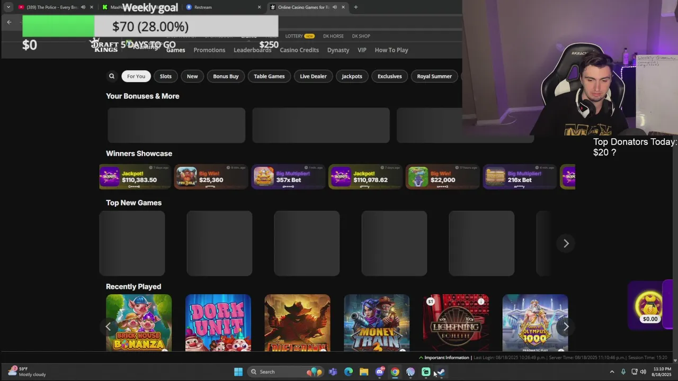The width and height of the screenshot is (678, 381).
Task: Open the New games category
Action: click(192, 76)
